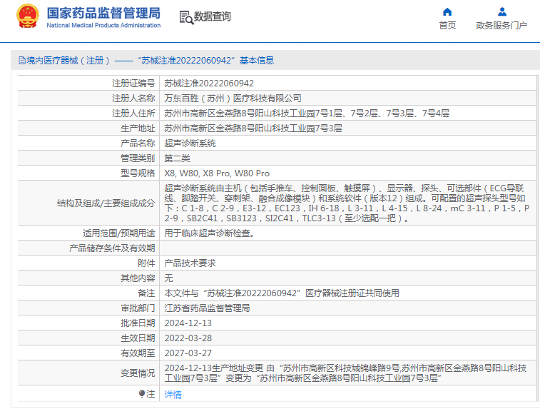Click the bulb icon beside 注
The width and height of the screenshot is (540, 409).
click(141, 393)
